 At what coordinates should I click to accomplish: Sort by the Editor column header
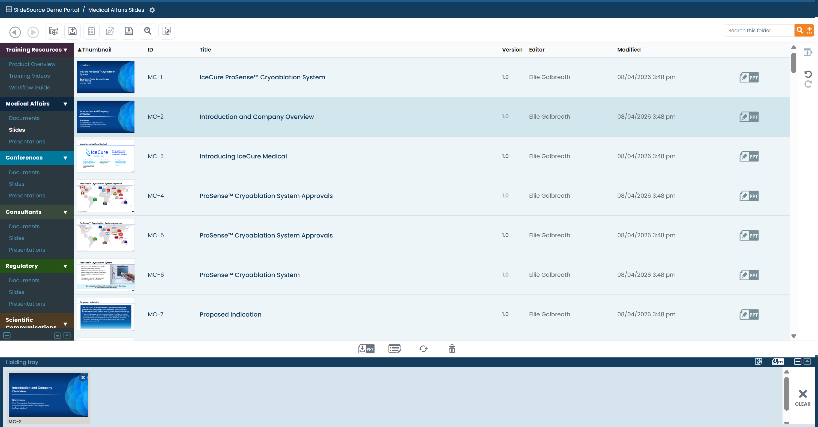(537, 50)
